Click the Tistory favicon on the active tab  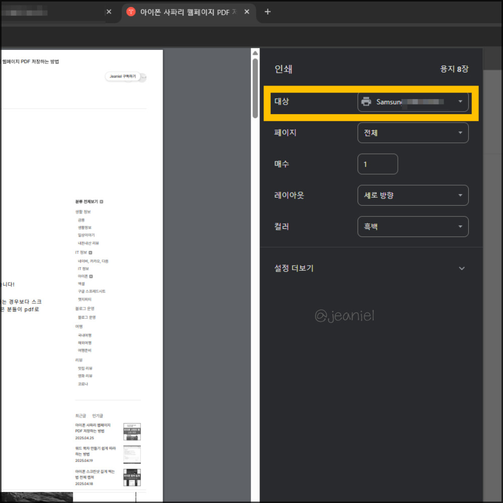coord(130,12)
